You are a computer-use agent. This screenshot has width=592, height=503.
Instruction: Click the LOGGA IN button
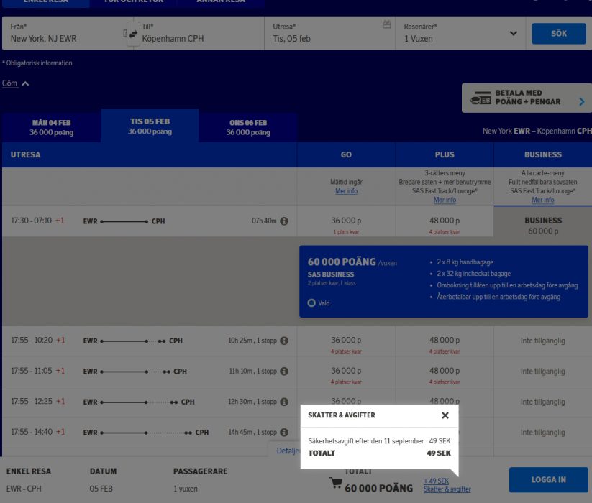[548, 479]
